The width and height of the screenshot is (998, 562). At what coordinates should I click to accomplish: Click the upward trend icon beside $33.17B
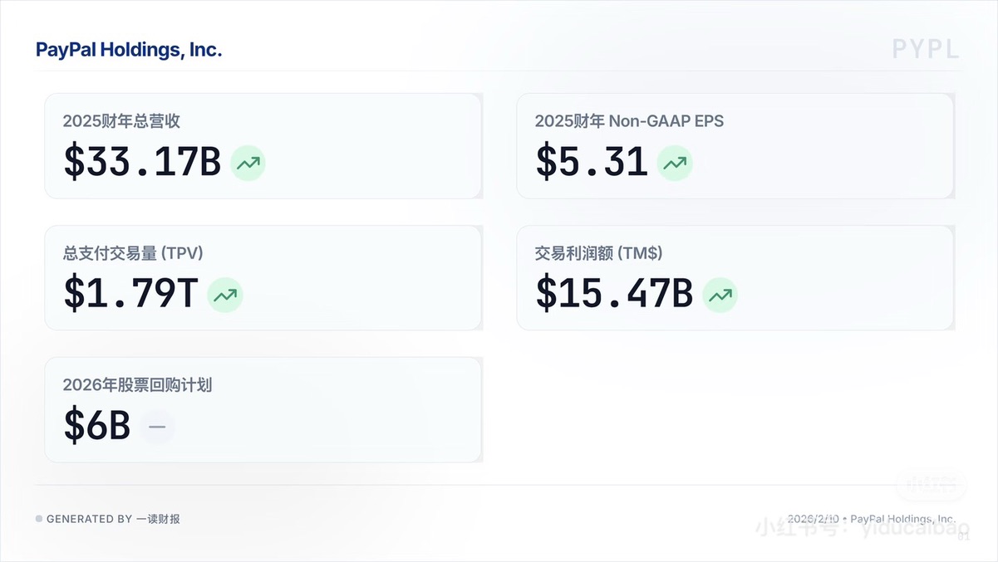click(248, 163)
